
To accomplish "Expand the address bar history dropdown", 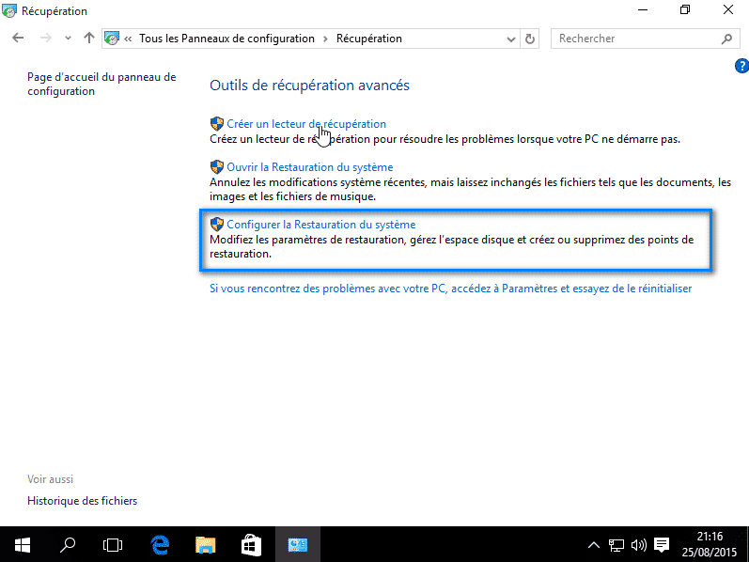I will [x=510, y=39].
